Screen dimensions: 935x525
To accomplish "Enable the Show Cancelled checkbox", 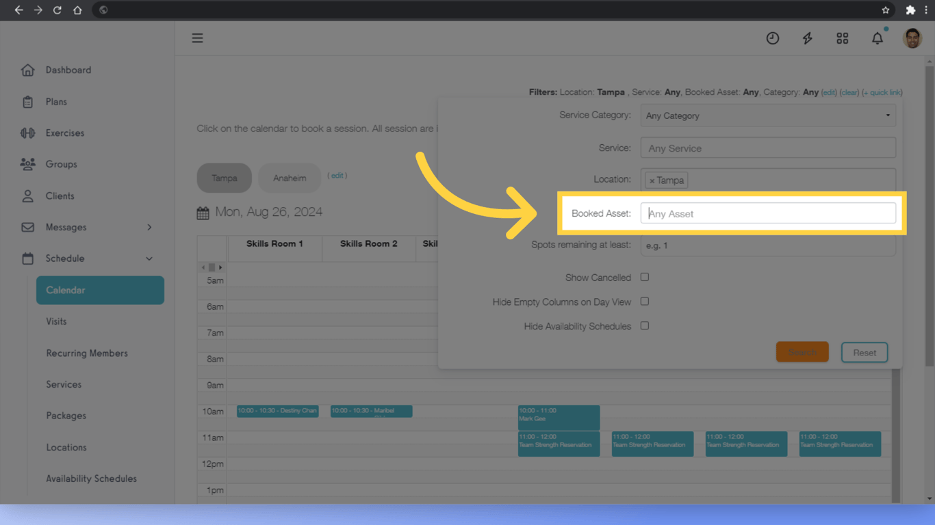I will point(644,277).
